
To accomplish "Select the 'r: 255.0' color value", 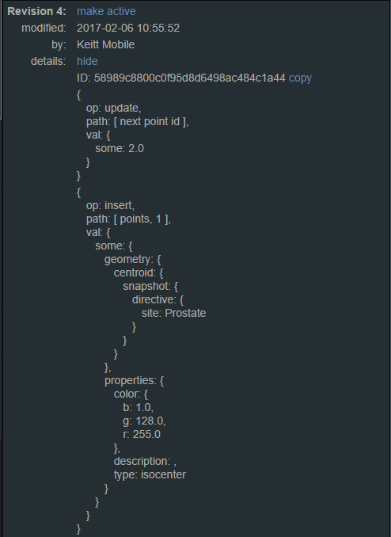I will 142,435.
